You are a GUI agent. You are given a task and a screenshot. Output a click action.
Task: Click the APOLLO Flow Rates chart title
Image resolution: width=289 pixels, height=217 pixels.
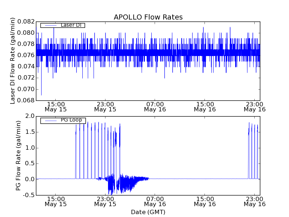click(x=148, y=17)
